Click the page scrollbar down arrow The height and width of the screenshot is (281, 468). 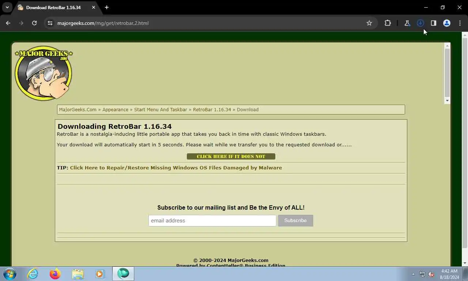[x=465, y=263]
